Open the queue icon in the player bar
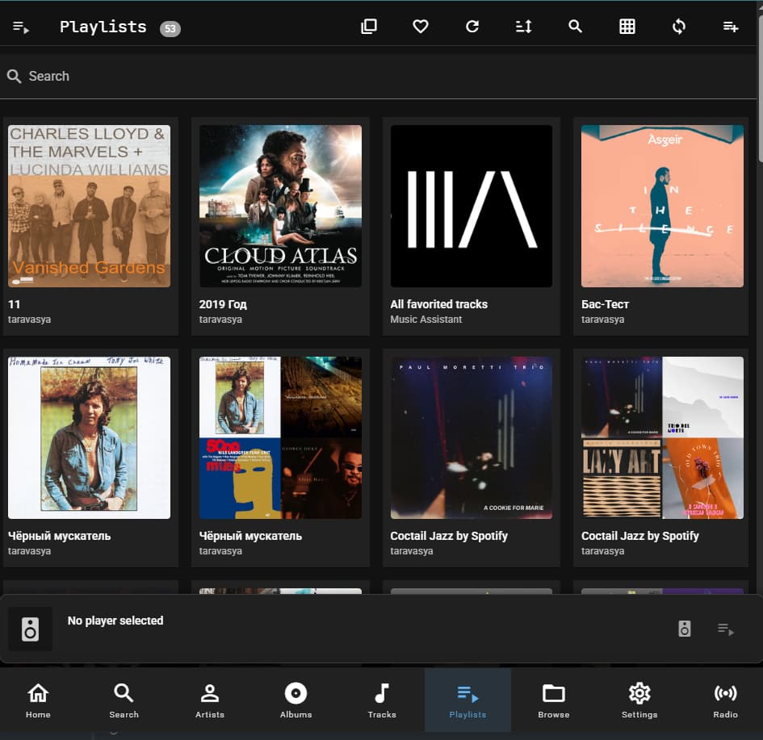The image size is (763, 740). tap(726, 629)
